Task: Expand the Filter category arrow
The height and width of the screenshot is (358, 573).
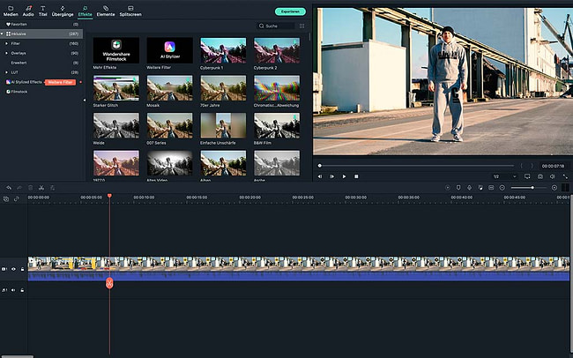Action: (x=6, y=43)
